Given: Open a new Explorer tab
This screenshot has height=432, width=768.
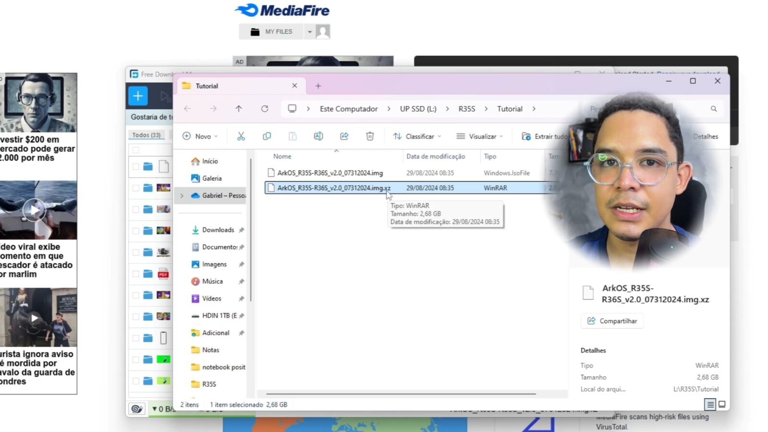Looking at the screenshot, I should [318, 86].
